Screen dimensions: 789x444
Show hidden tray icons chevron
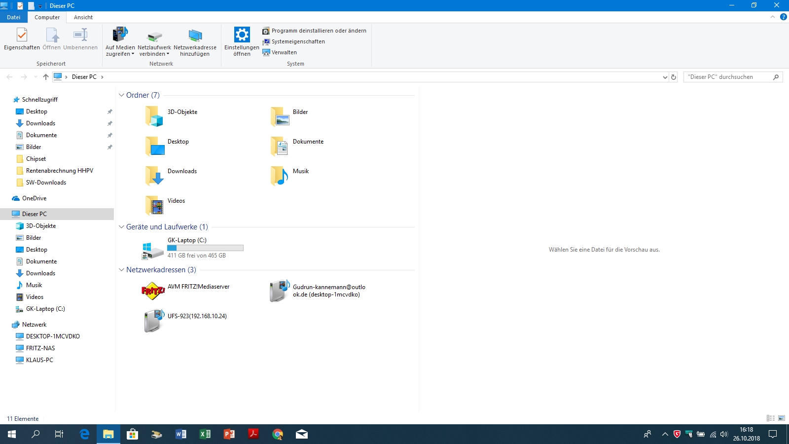(665, 434)
